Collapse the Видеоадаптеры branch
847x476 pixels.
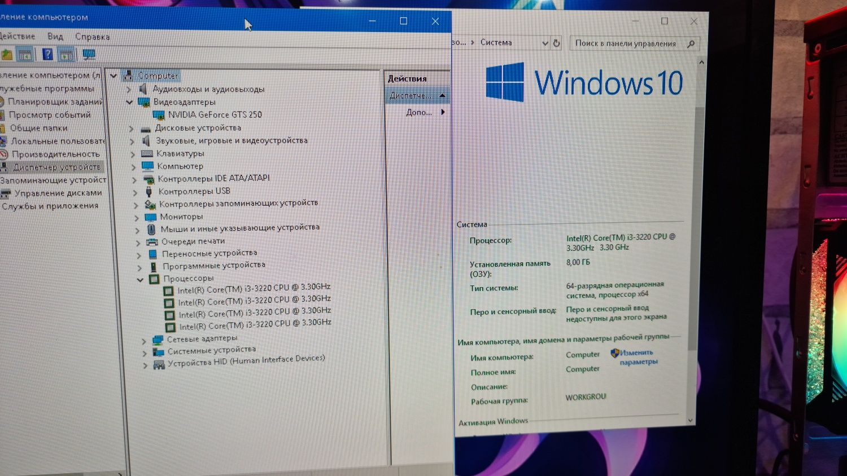point(129,102)
